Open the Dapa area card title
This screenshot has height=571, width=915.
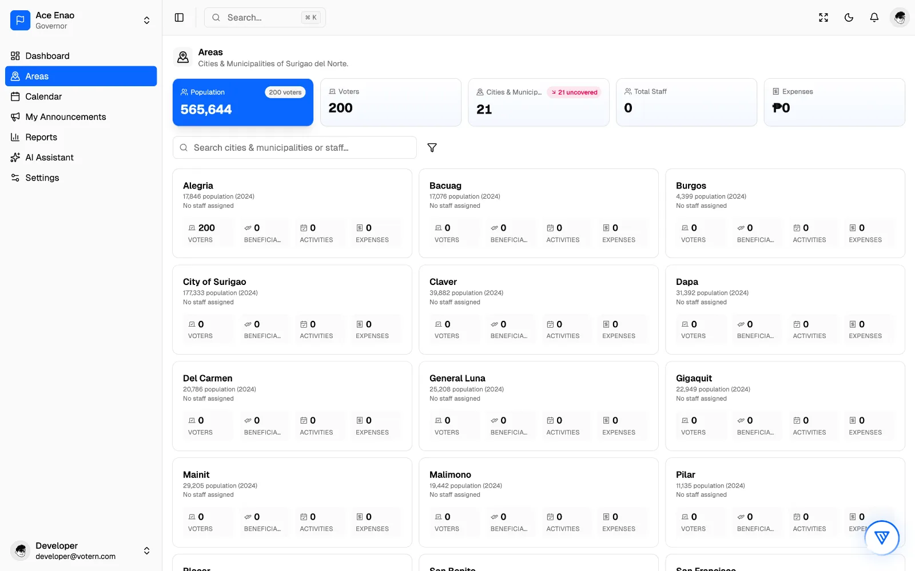tap(687, 282)
